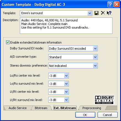Open the Lt/Rt center mix level dropdown

66,92
